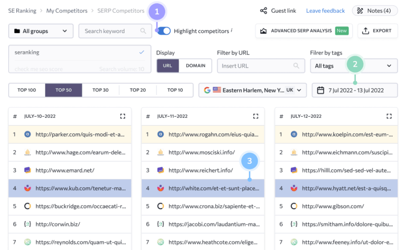This screenshot has height=250, width=403.
Task: Select the TOP 20 tab
Action: pos(138,90)
